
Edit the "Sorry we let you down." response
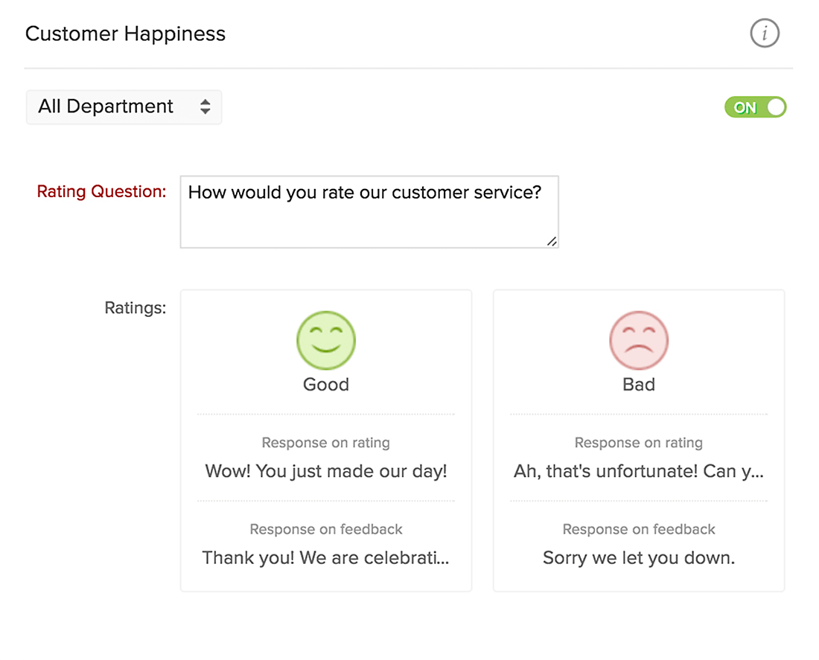click(639, 557)
